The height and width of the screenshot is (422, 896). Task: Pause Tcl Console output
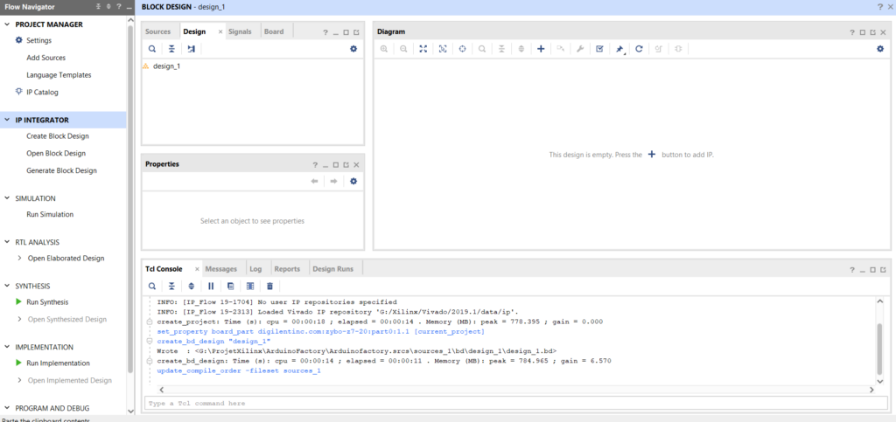coord(211,286)
